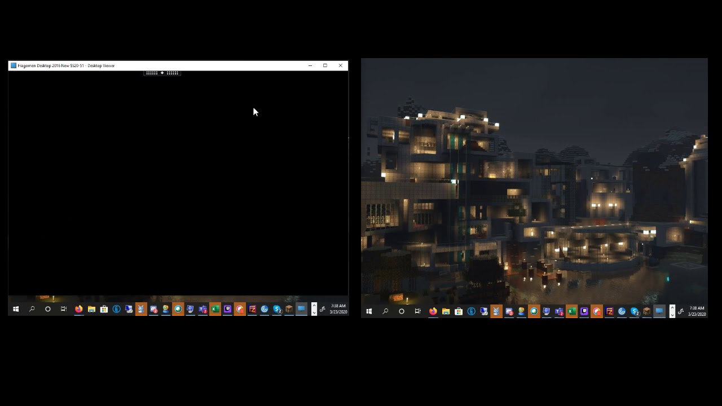This screenshot has width=722, height=406.
Task: Click the clock in Desktop Viewer taskbar
Action: coord(338,309)
